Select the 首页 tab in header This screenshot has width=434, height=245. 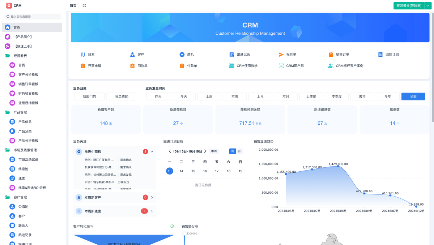pyautogui.click(x=73, y=6)
